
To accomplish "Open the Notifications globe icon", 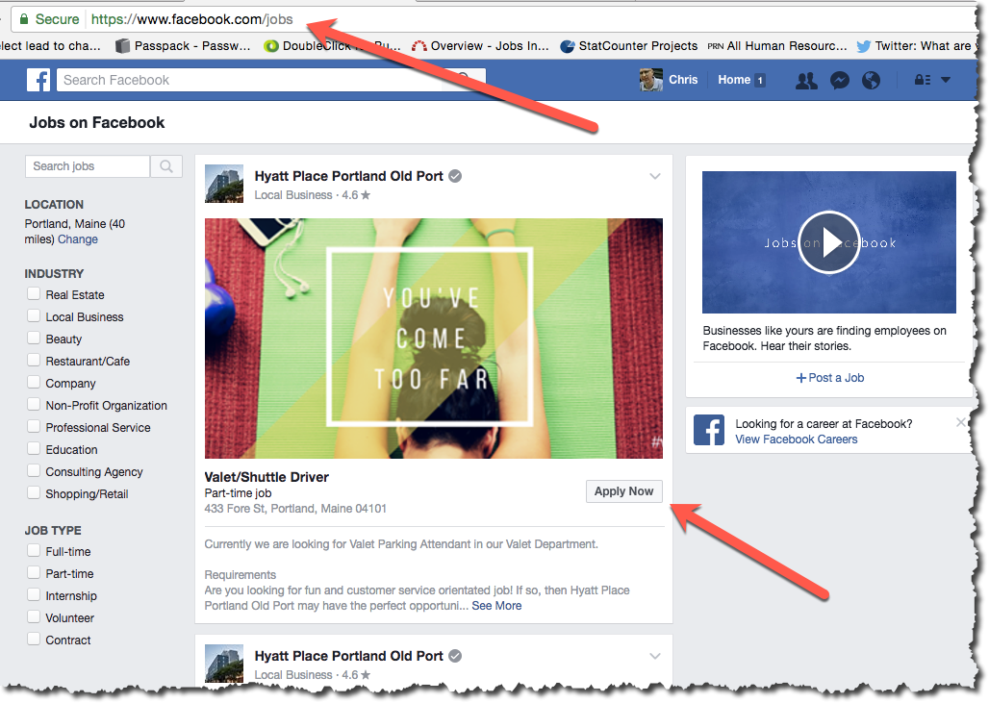I will [872, 80].
